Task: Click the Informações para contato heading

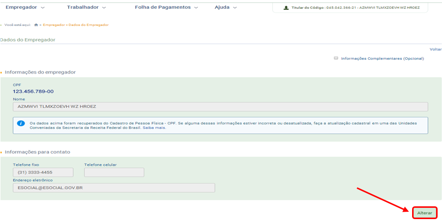Action: click(38, 152)
